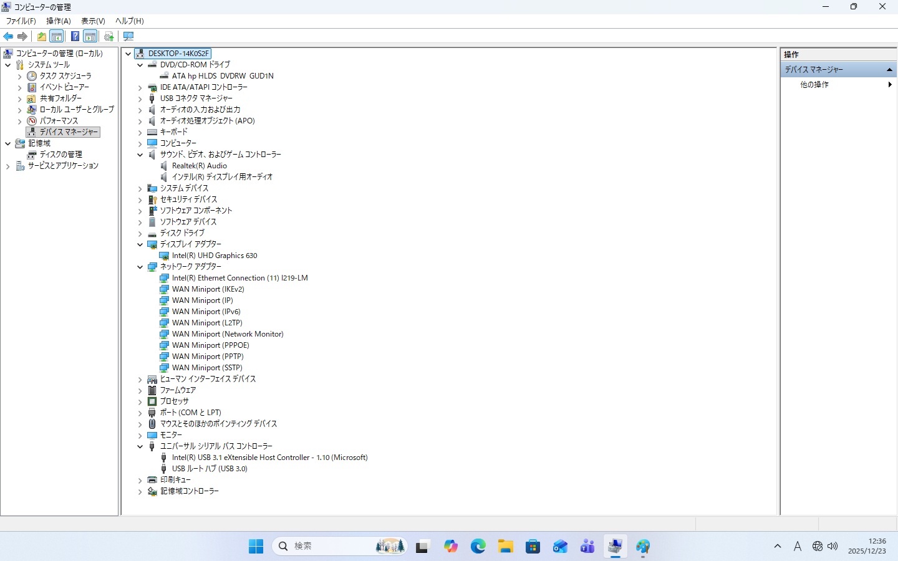Collapse the ネットワーク アダプター category
This screenshot has width=898, height=561.
click(x=140, y=267)
